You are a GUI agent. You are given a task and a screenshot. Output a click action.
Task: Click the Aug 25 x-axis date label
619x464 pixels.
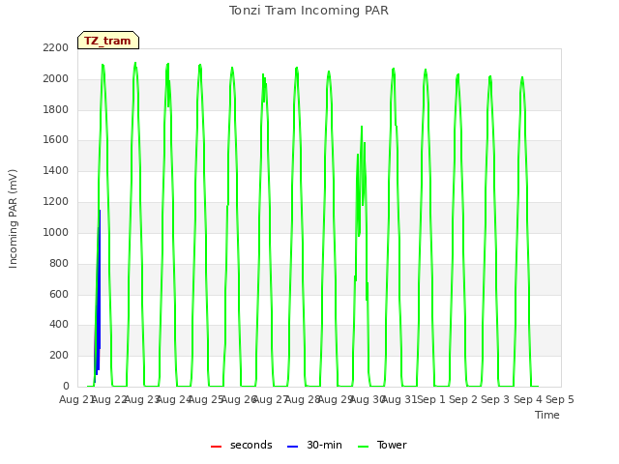click(x=206, y=399)
